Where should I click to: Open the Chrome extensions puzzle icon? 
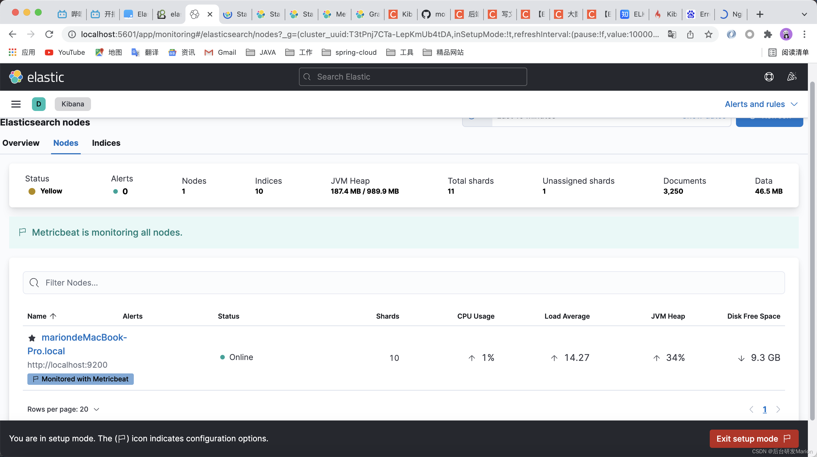click(x=768, y=34)
